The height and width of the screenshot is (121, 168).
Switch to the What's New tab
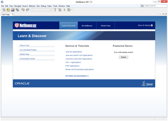click(x=105, y=26)
